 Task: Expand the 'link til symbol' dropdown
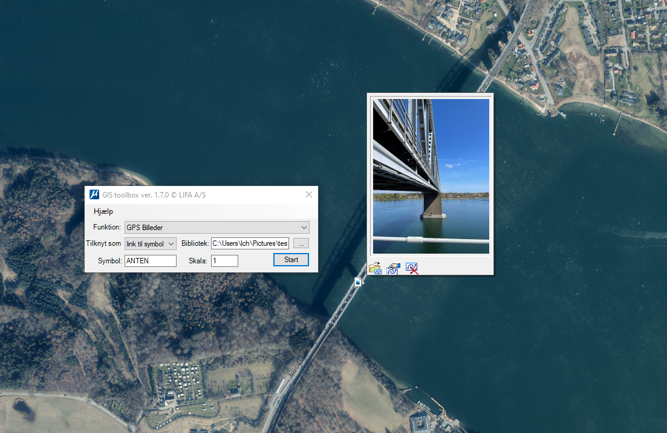pyautogui.click(x=171, y=243)
